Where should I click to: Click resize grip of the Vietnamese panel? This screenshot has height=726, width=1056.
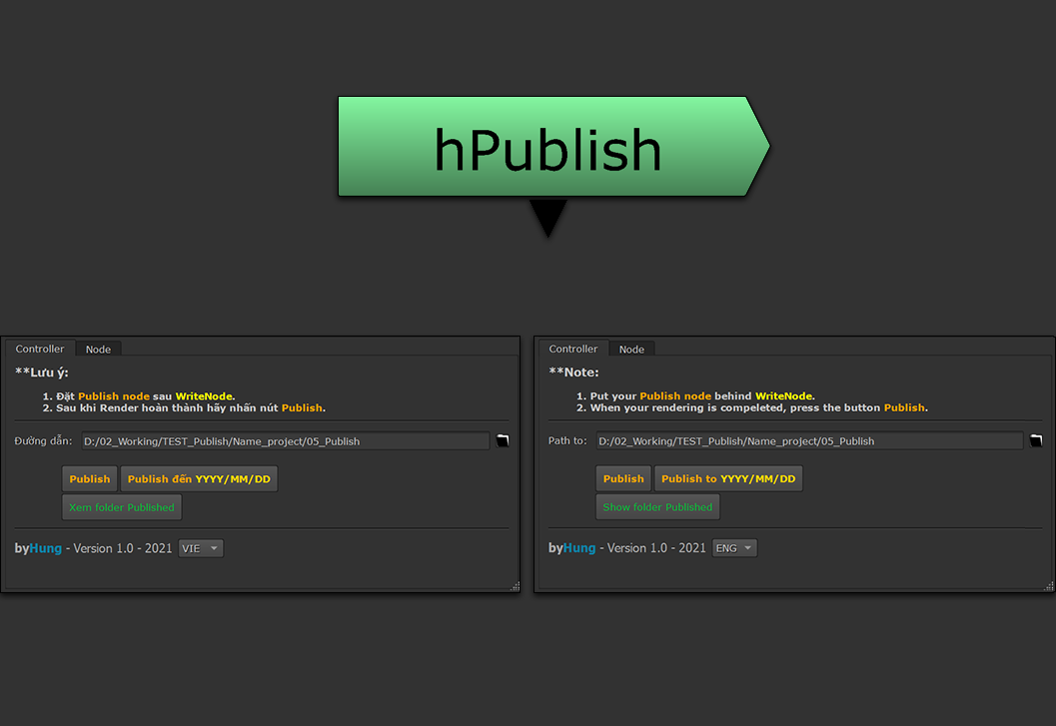515,586
